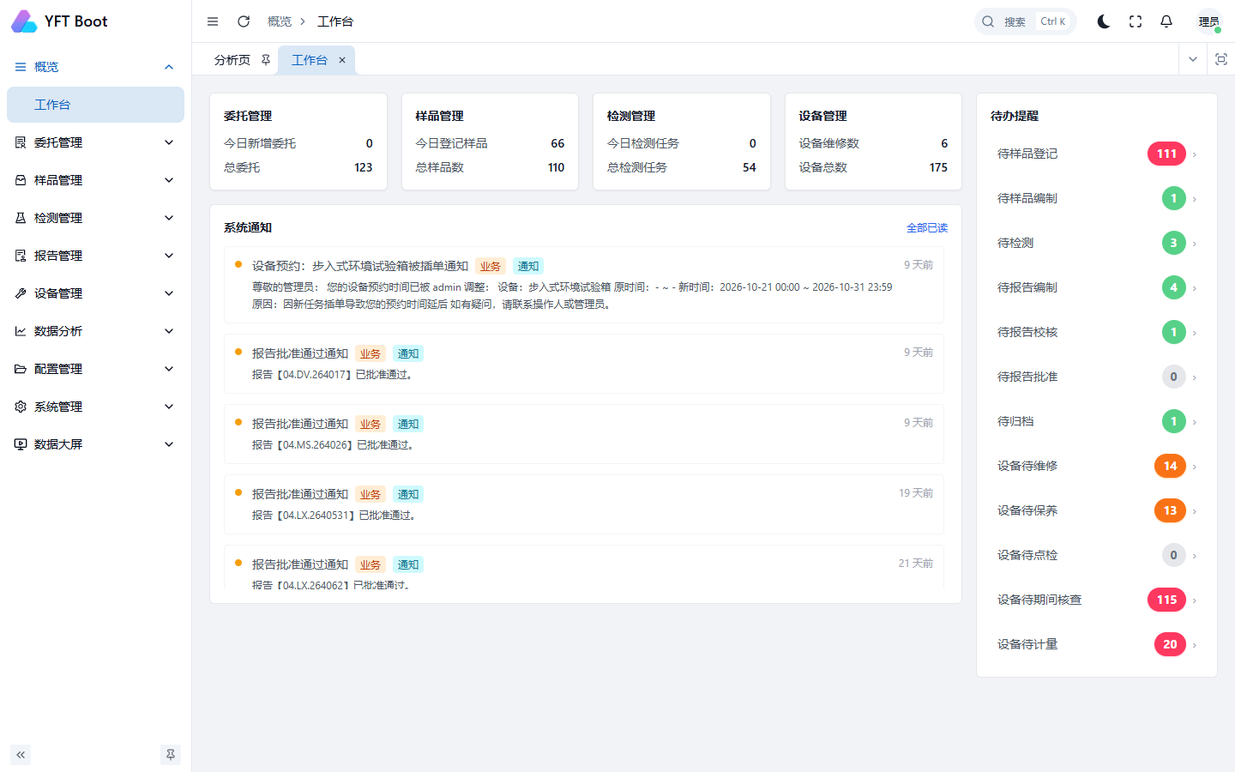Open the search box
The width and height of the screenshot is (1235, 772).
point(1025,21)
